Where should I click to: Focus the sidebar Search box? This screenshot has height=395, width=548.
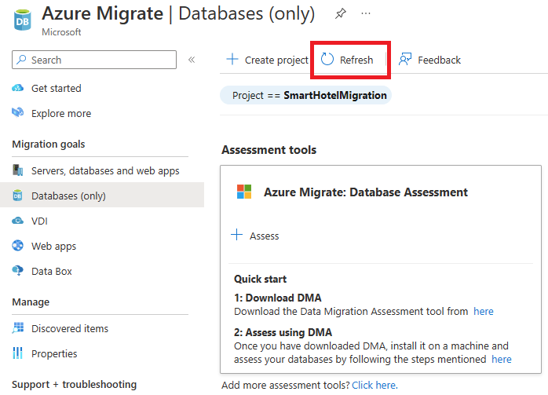[x=94, y=60]
